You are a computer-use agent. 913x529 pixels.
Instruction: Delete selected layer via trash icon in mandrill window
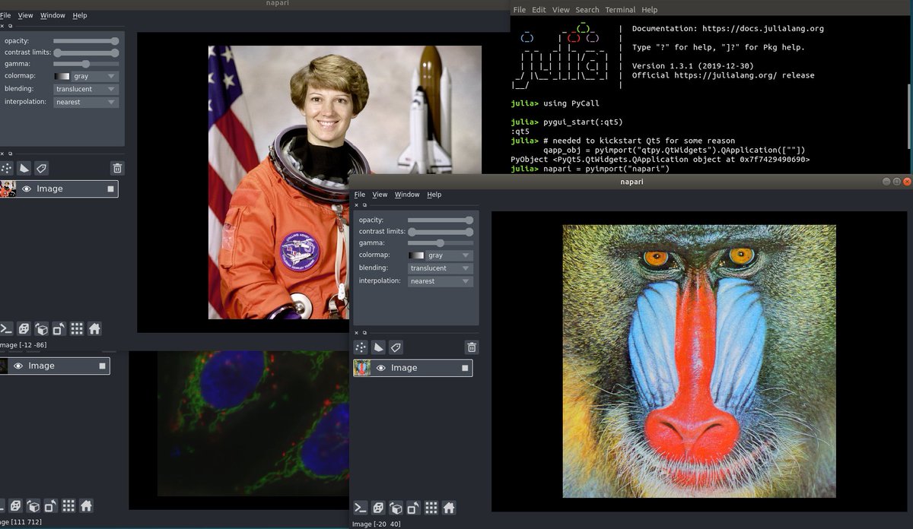[472, 347]
